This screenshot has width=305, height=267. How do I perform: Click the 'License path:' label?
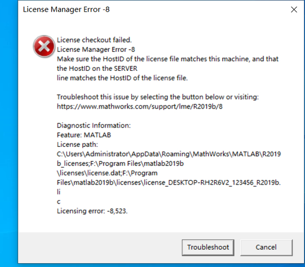click(x=77, y=145)
